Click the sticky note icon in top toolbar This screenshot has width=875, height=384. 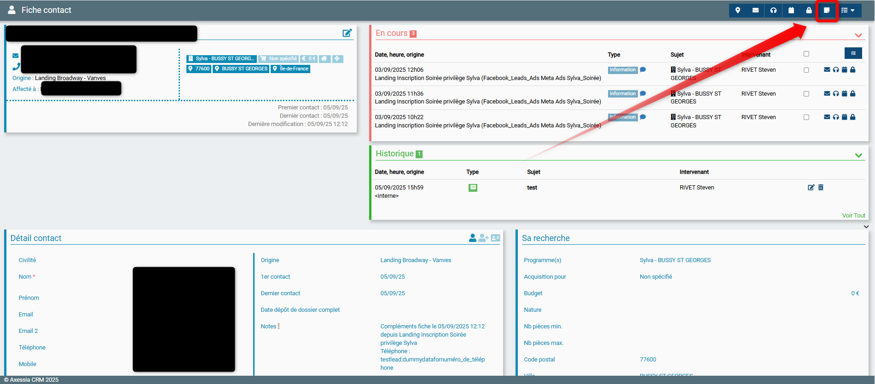click(826, 10)
